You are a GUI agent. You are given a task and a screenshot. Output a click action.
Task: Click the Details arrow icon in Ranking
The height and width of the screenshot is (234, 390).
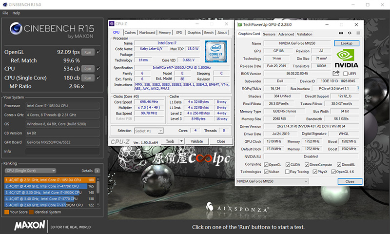coord(97,171)
